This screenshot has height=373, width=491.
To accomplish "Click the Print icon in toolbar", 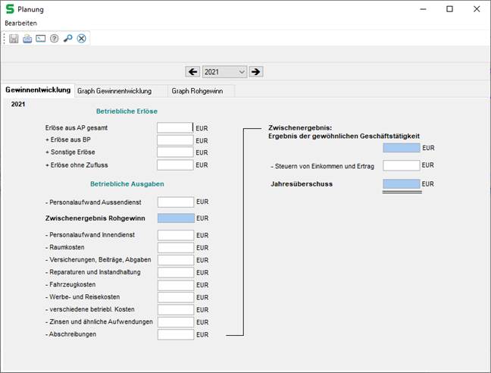I will [x=27, y=39].
